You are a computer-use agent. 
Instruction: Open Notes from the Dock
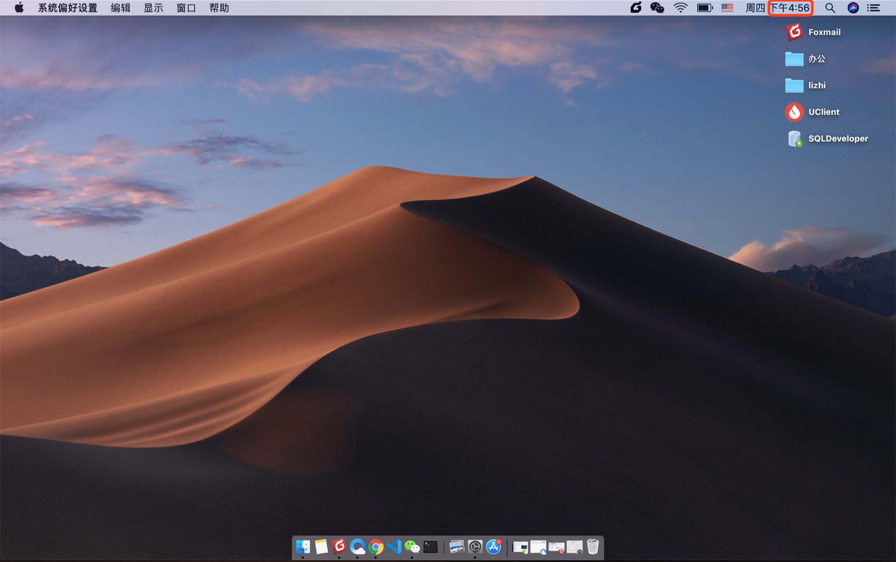point(321,547)
